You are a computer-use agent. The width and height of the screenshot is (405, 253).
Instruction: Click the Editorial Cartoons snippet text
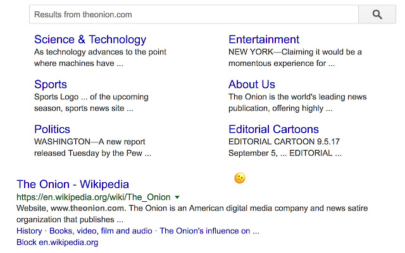tap(286, 148)
